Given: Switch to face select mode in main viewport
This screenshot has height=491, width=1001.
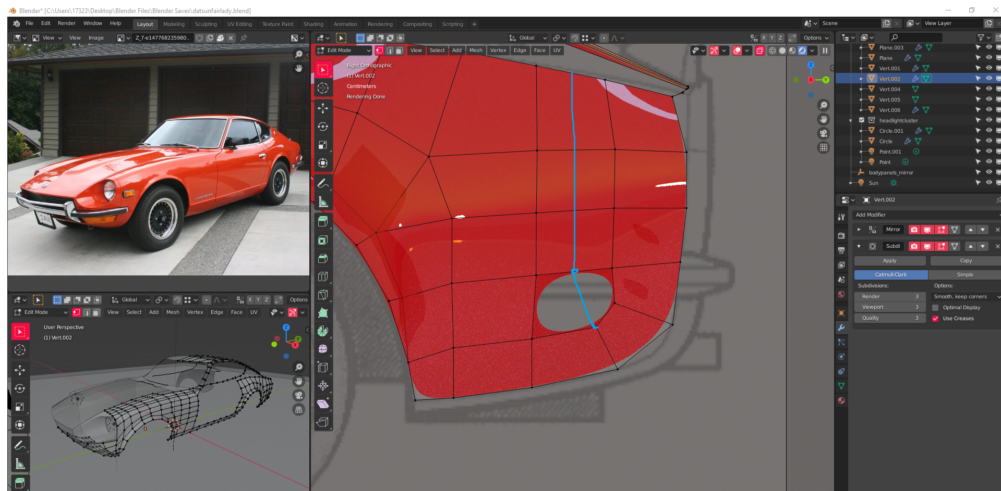Looking at the screenshot, I should pos(399,51).
